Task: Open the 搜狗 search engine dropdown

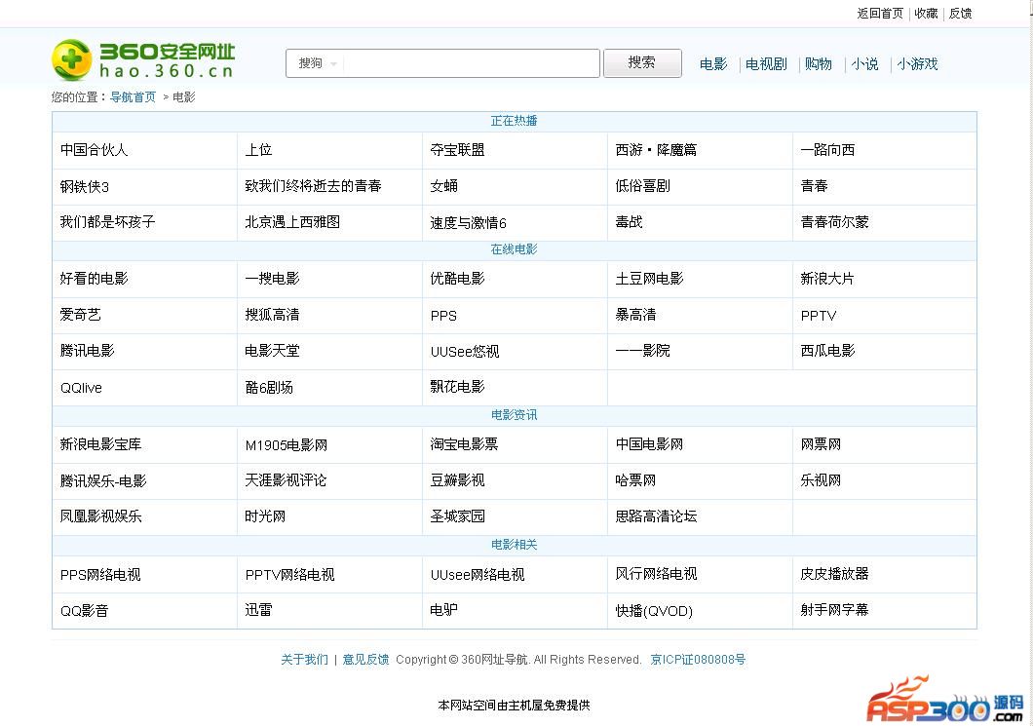Action: click(318, 63)
